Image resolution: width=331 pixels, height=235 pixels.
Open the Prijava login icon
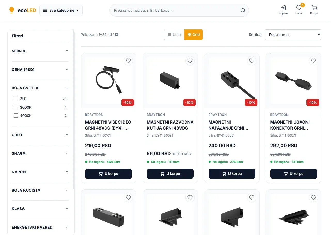[283, 10]
